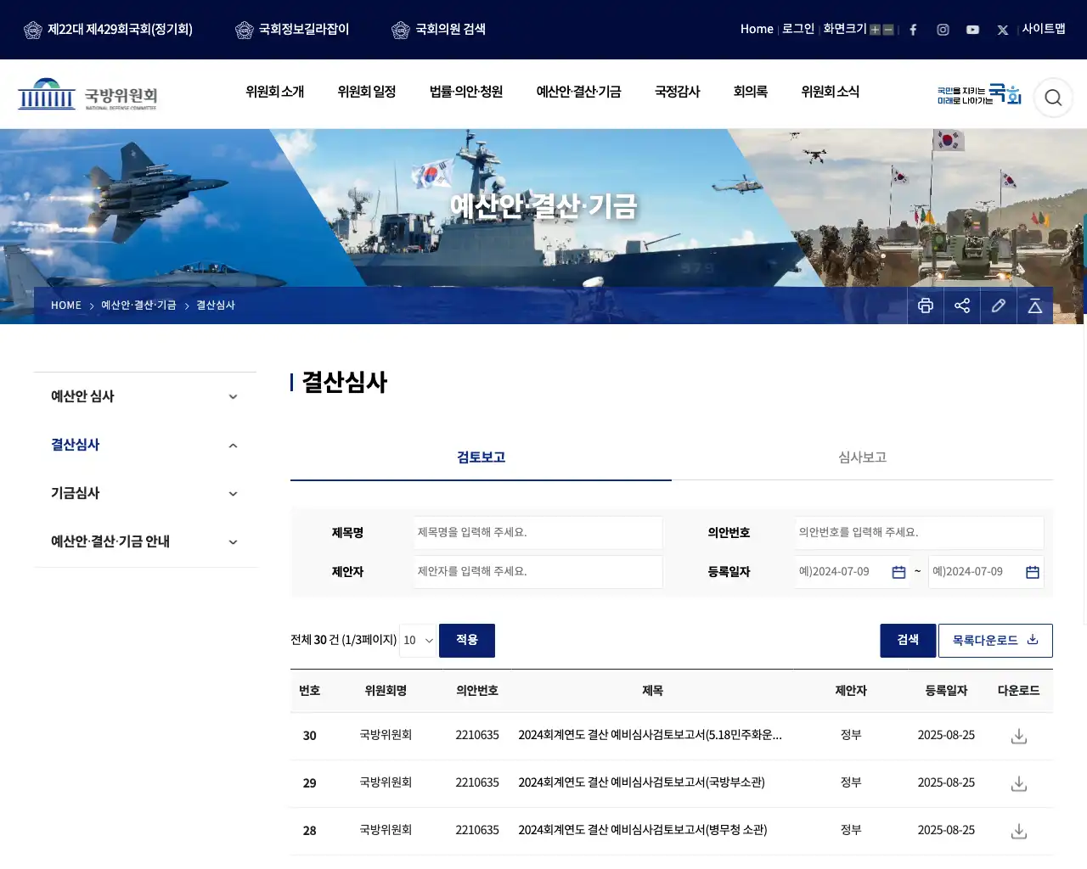Click the 2025-08-25 date in row 30
This screenshot has height=869, width=1087.
(946, 735)
